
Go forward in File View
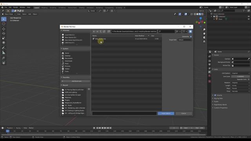click(97, 31)
